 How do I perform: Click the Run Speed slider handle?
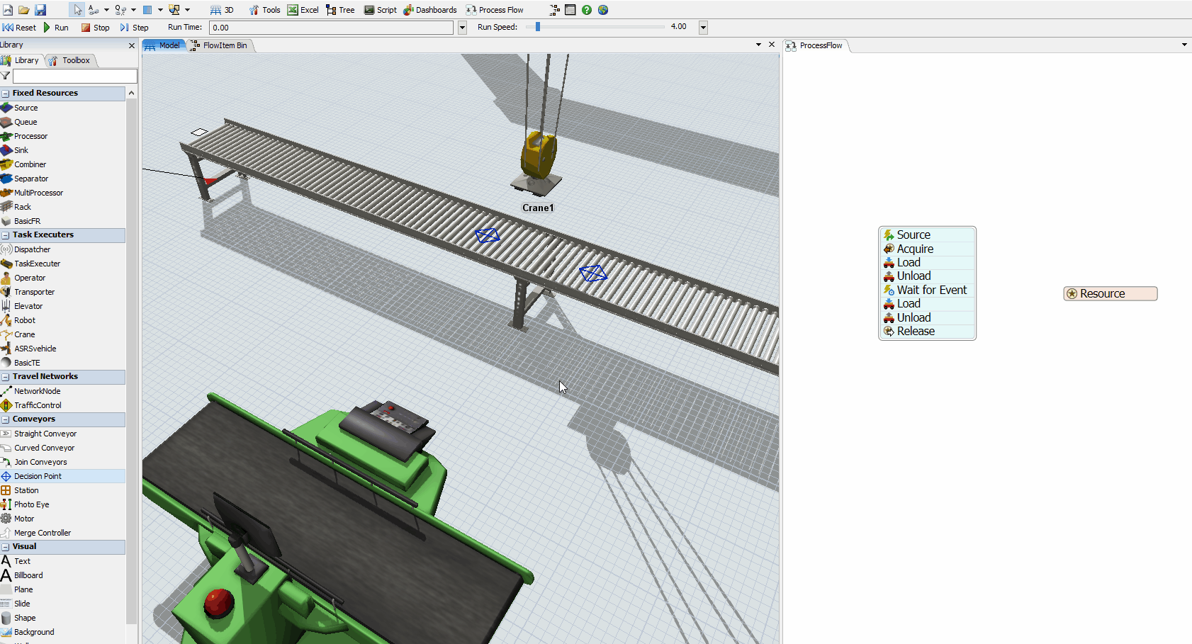538,27
